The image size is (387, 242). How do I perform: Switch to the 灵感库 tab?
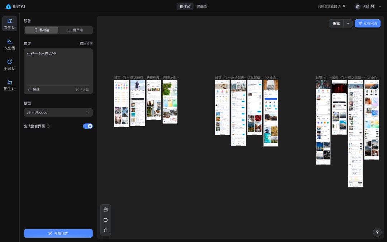(202, 6)
